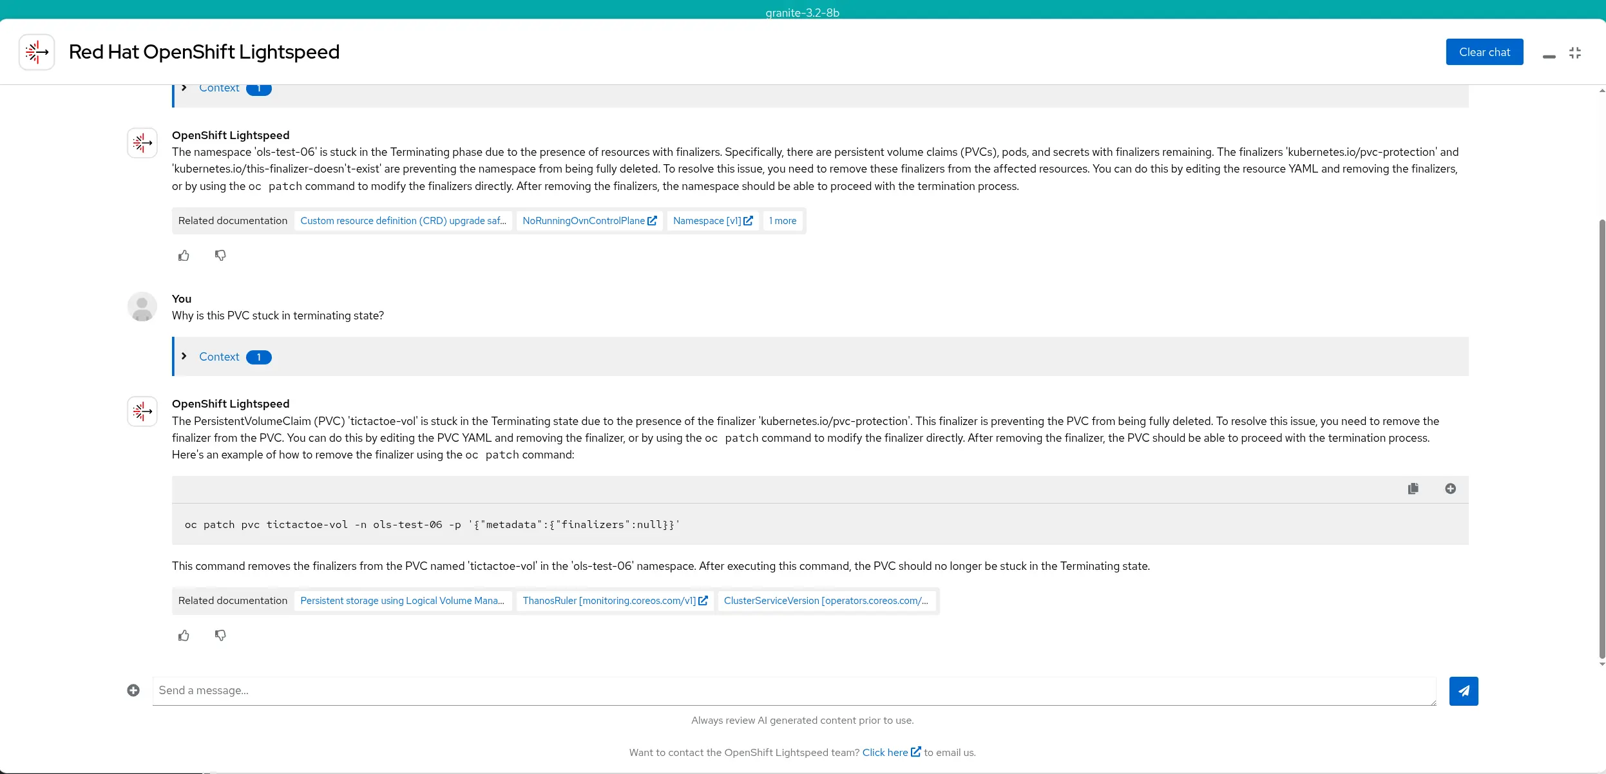Open Persistent storage using Logical Volume Manager link

tap(403, 601)
